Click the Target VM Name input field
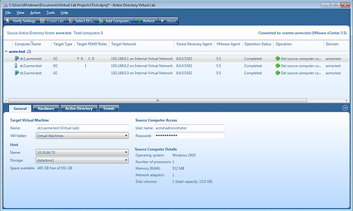This screenshot has height=211, width=353. click(82, 128)
